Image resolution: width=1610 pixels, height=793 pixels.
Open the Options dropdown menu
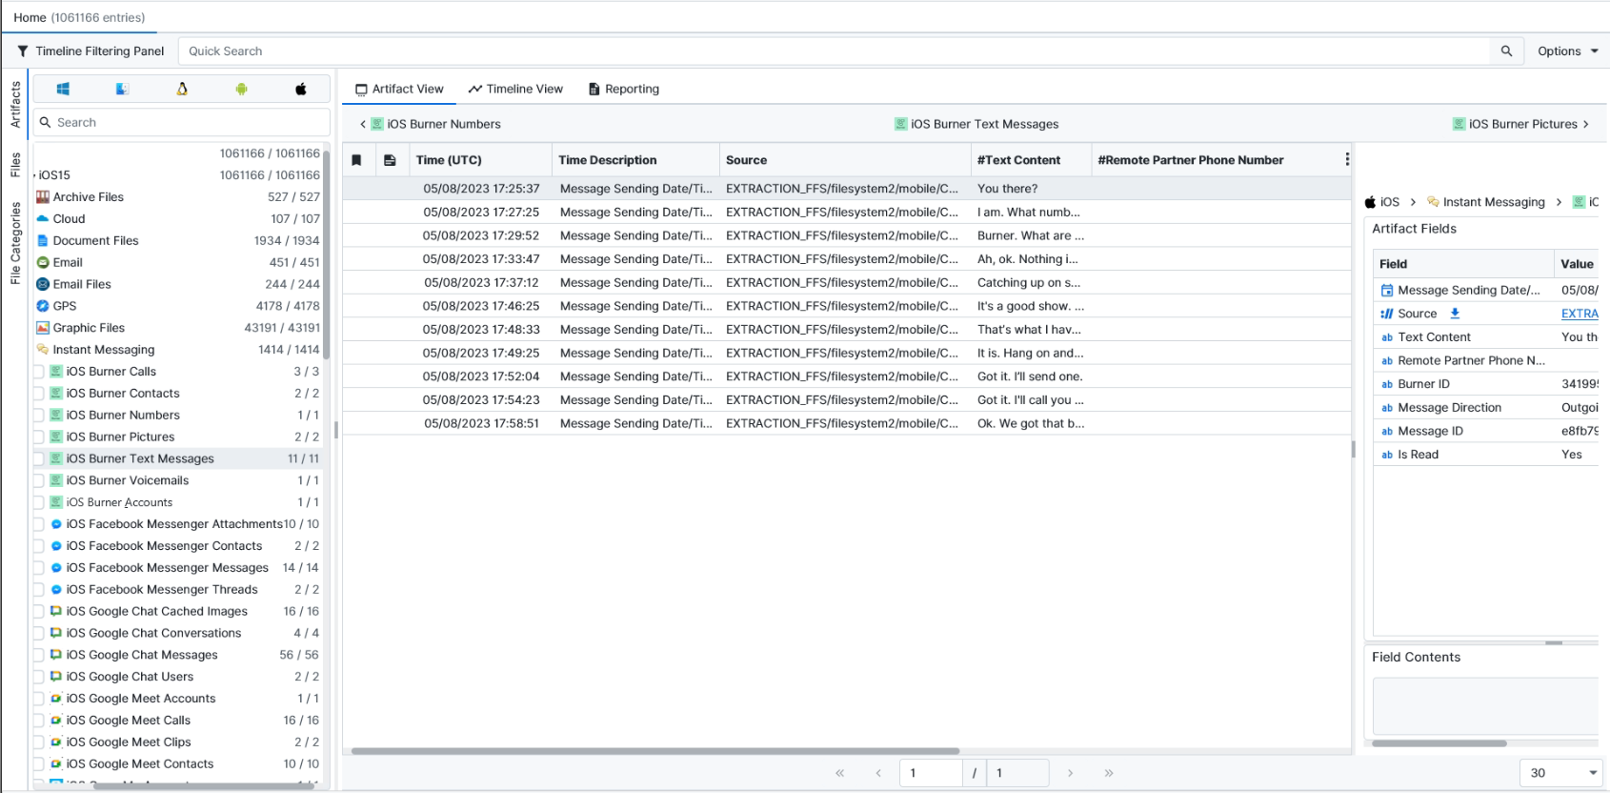[x=1567, y=51]
